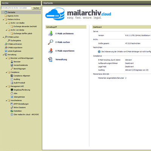Open Aktive Sessions label
151x151 pixels.
(x=20, y=108)
